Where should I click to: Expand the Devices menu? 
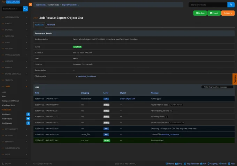[x=15, y=30]
